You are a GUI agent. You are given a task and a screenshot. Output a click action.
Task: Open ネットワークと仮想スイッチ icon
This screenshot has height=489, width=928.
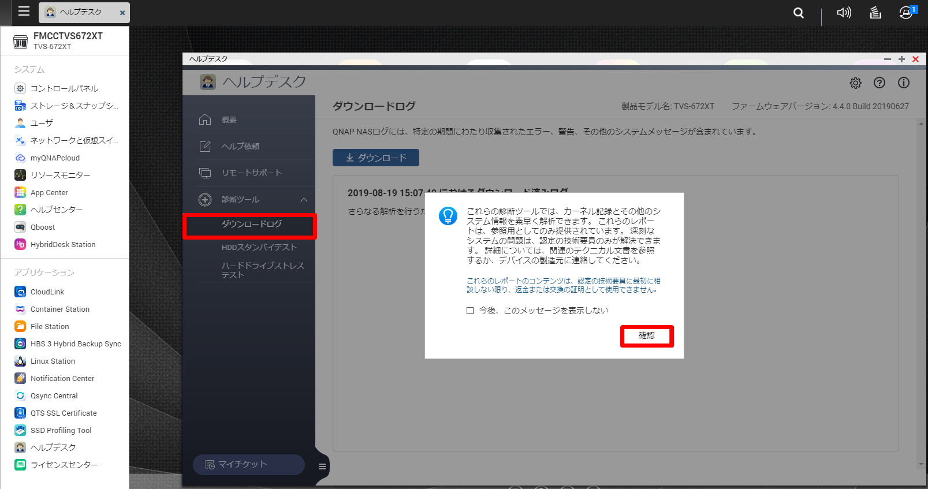20,140
